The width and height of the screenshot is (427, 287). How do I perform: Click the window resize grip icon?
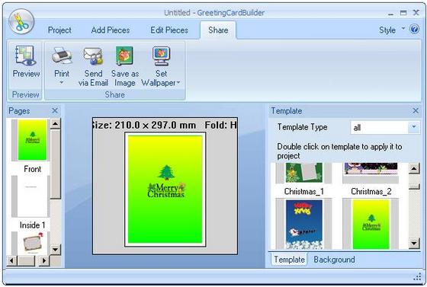417,277
